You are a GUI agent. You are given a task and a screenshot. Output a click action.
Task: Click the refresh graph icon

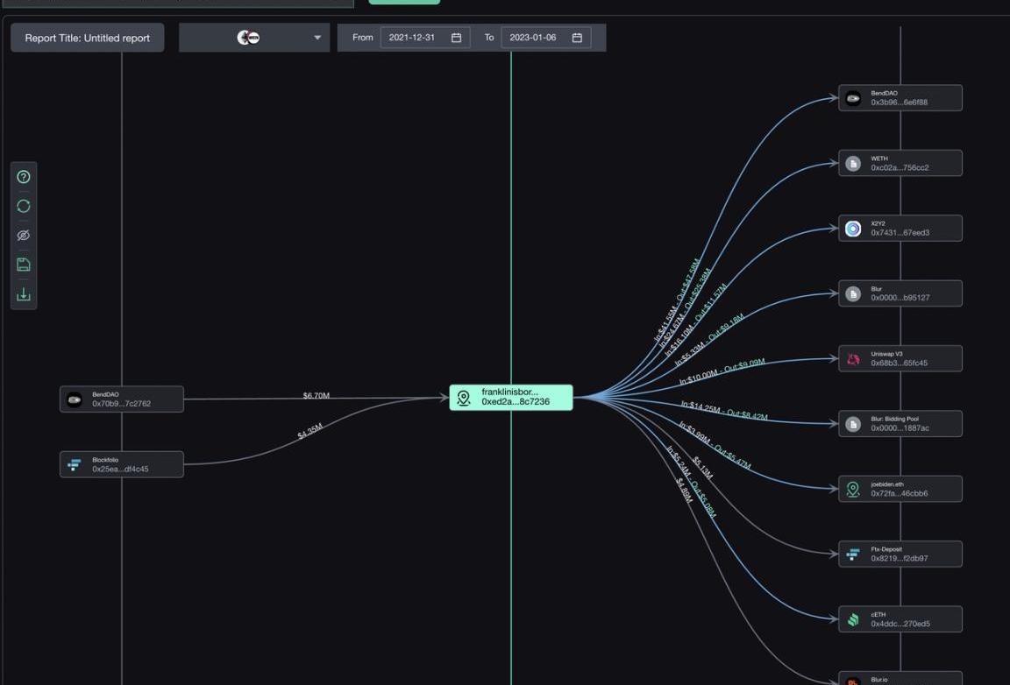[24, 206]
